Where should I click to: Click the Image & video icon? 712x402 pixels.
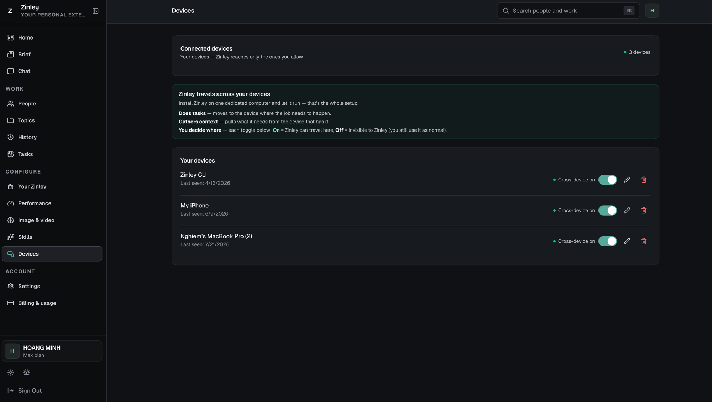coord(11,220)
